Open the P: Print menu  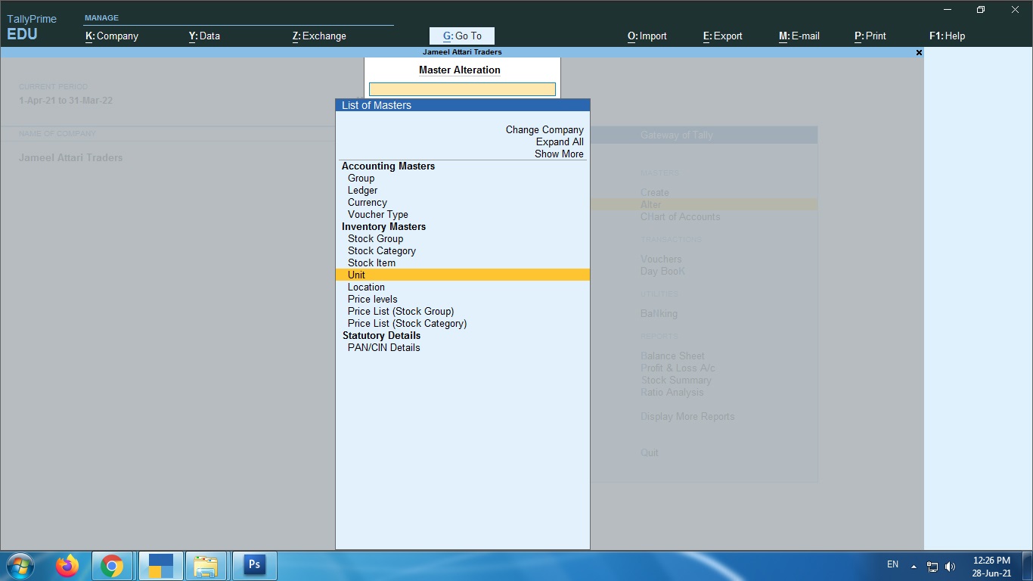(x=870, y=36)
